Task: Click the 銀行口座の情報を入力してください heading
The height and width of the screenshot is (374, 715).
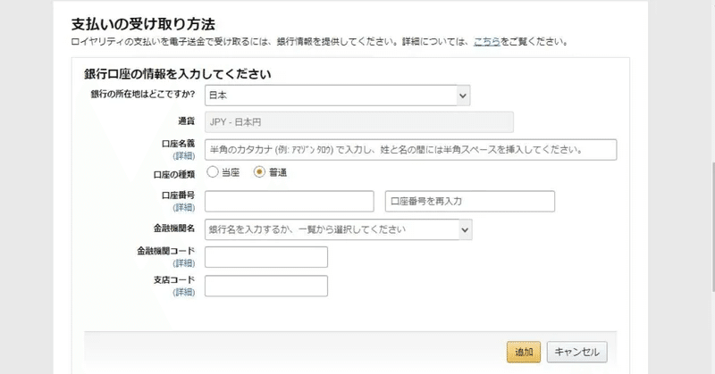Action: pos(177,74)
